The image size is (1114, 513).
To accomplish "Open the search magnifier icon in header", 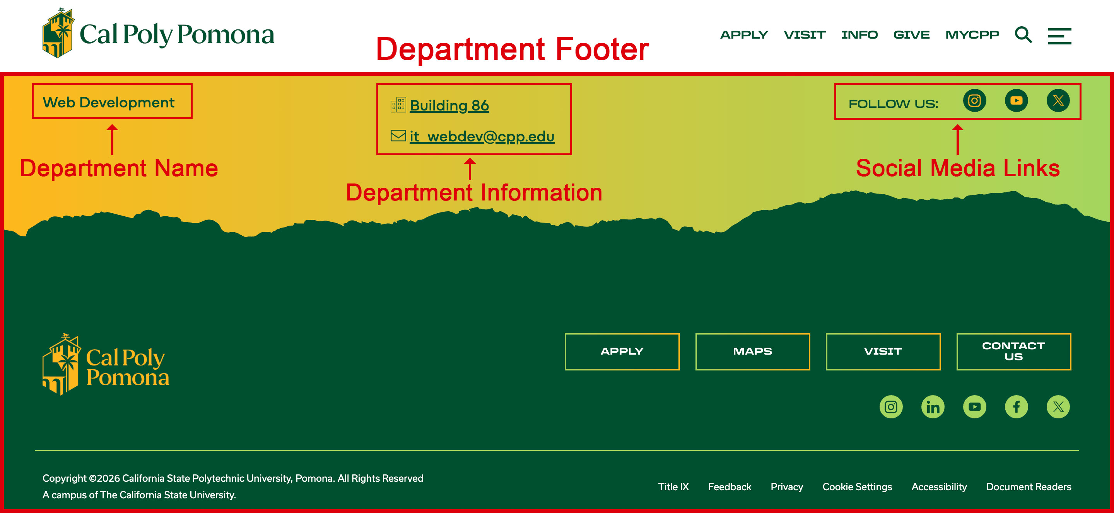I will click(1023, 35).
